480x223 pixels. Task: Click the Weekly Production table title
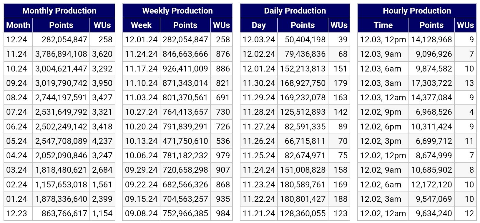pos(177,11)
